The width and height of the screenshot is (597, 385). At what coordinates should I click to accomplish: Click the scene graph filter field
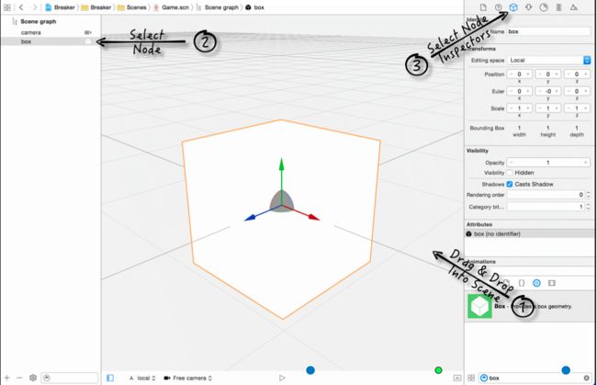69,378
